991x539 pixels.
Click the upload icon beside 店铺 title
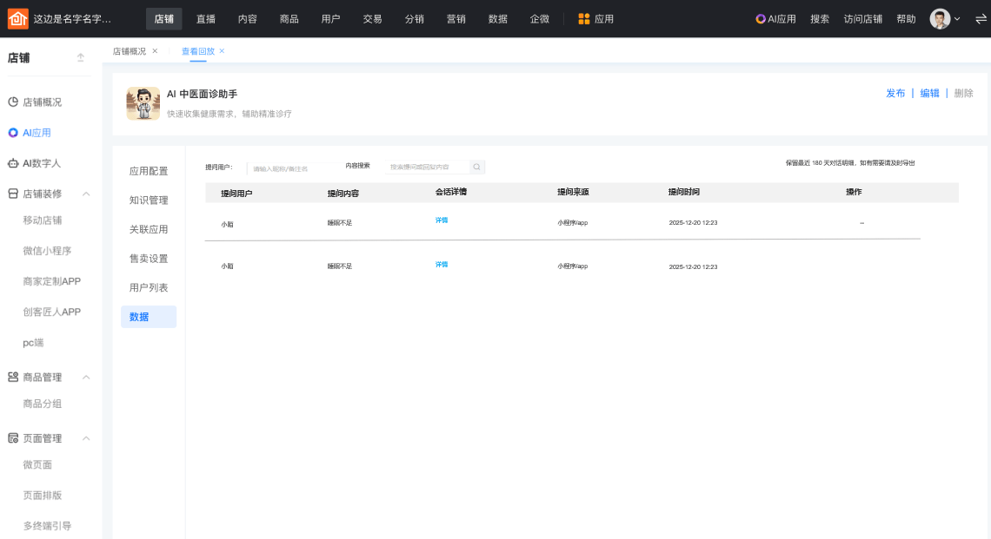coord(81,57)
